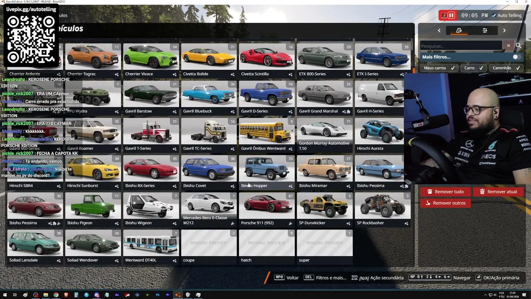Select the Gavril TC-Series truck
Viewport: 531px width, 299px height.
pos(209,135)
